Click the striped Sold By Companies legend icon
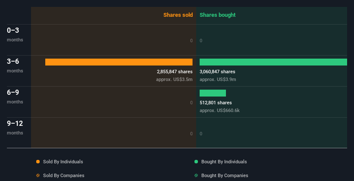 pyautogui.click(x=38, y=175)
